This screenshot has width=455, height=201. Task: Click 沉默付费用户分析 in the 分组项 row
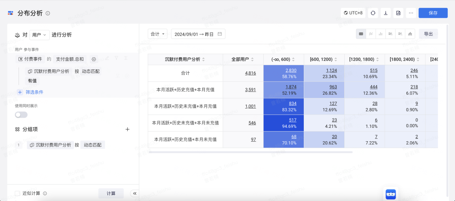tap(50, 145)
